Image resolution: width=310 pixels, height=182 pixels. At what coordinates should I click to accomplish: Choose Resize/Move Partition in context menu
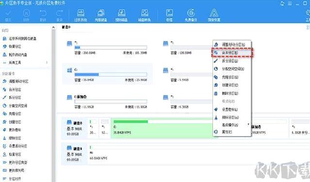pos(232,45)
